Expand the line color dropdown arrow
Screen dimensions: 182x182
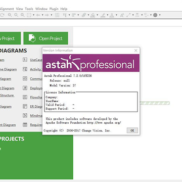pyautogui.click(x=107, y=15)
